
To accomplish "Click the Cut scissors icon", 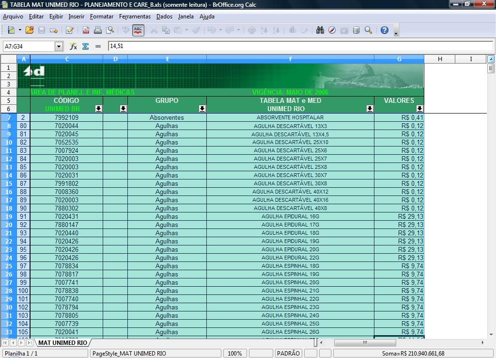I will pos(154,30).
